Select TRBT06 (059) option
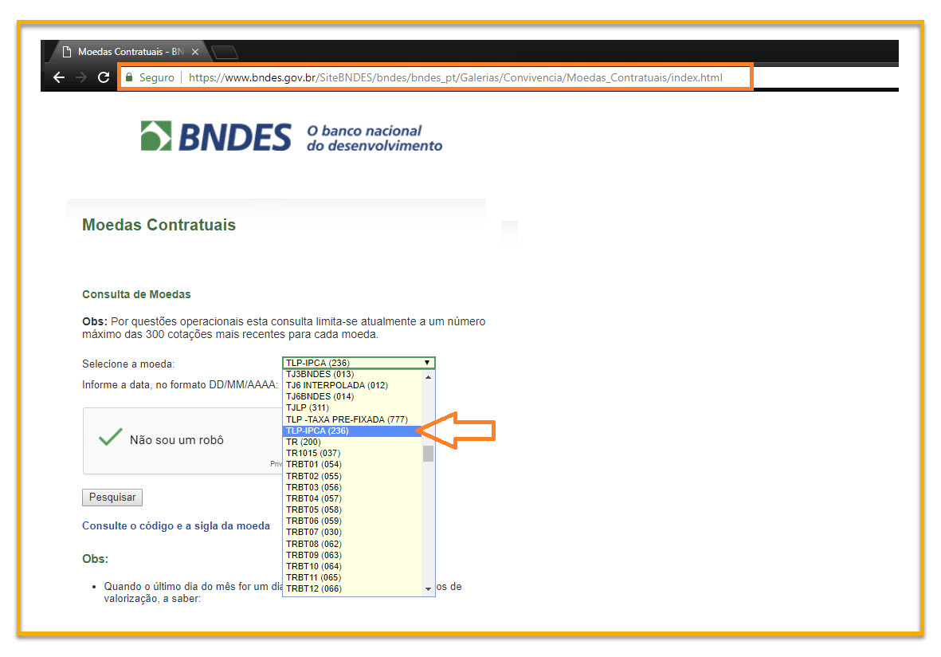The height and width of the screenshot is (657, 941). click(x=352, y=521)
